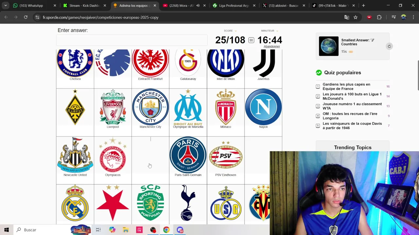Open the Chrome profile avatar
Viewport: 419px width, 235px height.
coord(403,17)
